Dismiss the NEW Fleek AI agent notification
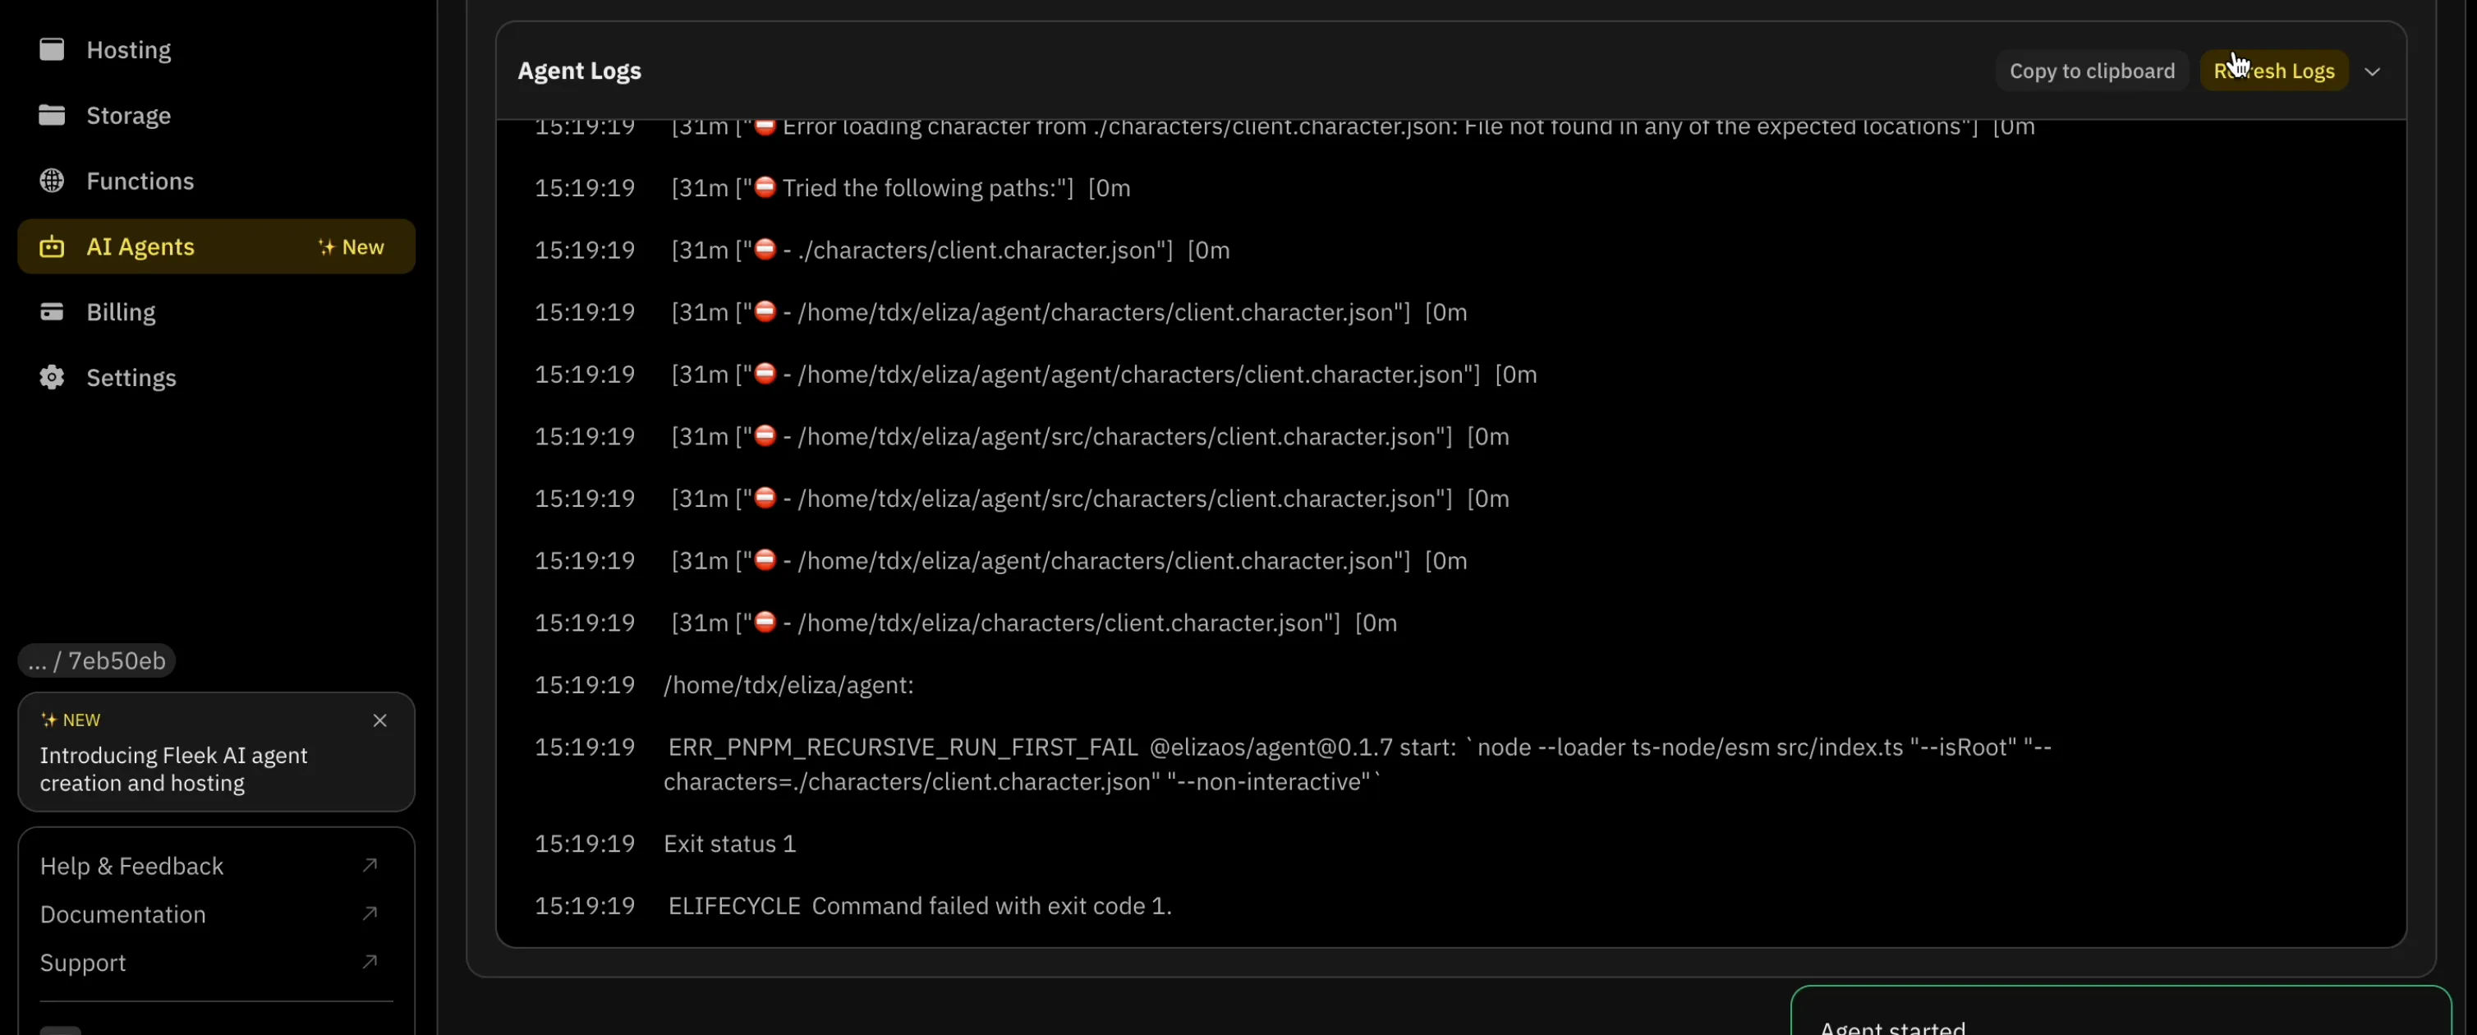The width and height of the screenshot is (2477, 1035). coord(381,719)
